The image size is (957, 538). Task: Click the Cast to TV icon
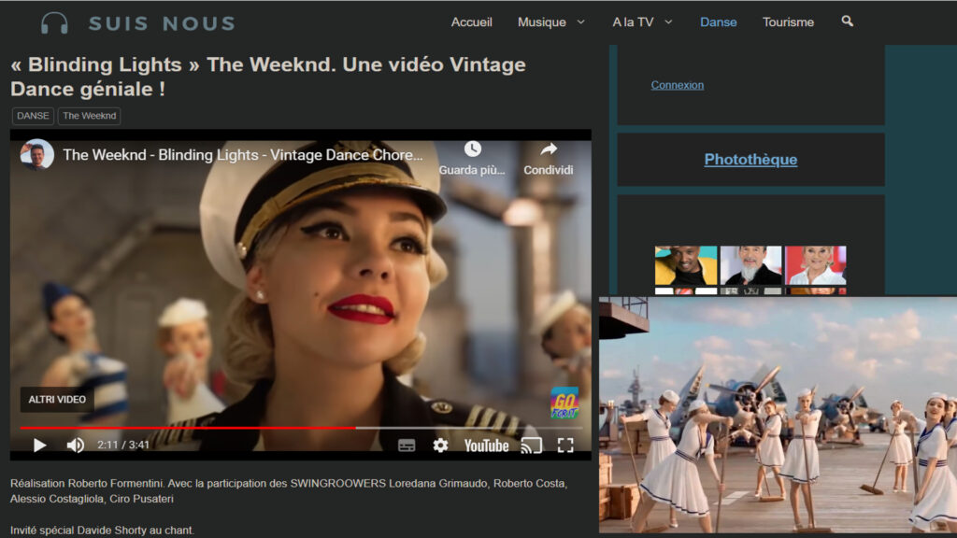[532, 446]
